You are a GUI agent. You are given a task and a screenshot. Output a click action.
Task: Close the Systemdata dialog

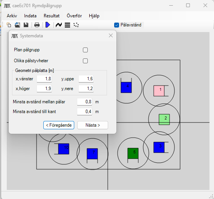pos(111,35)
